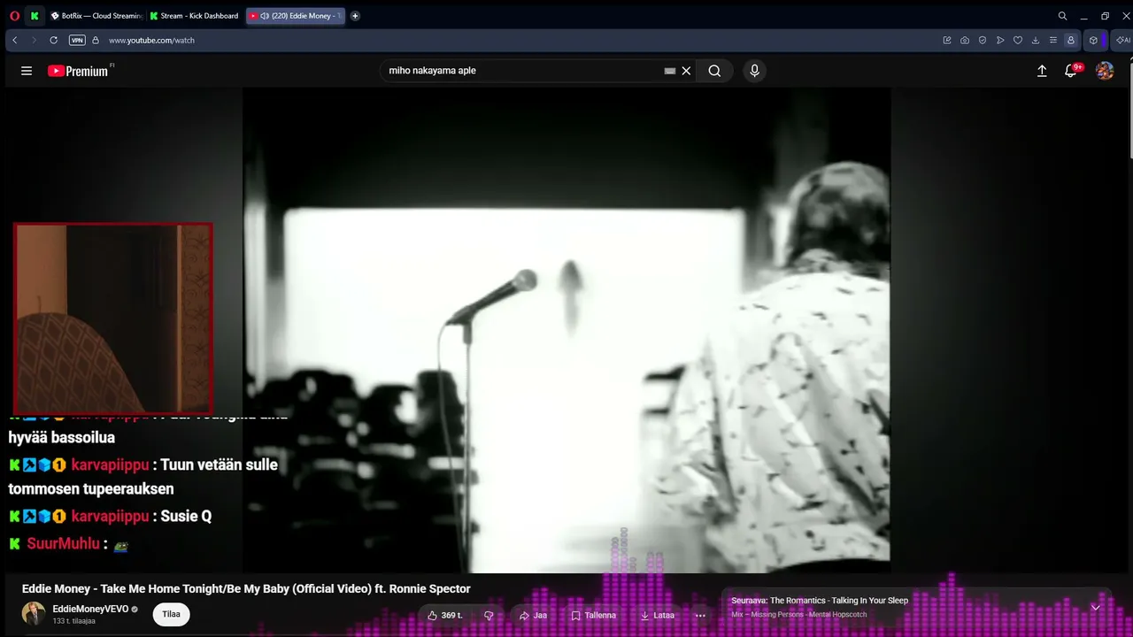Open the extensions cube icon
This screenshot has height=637, width=1133.
[1094, 40]
